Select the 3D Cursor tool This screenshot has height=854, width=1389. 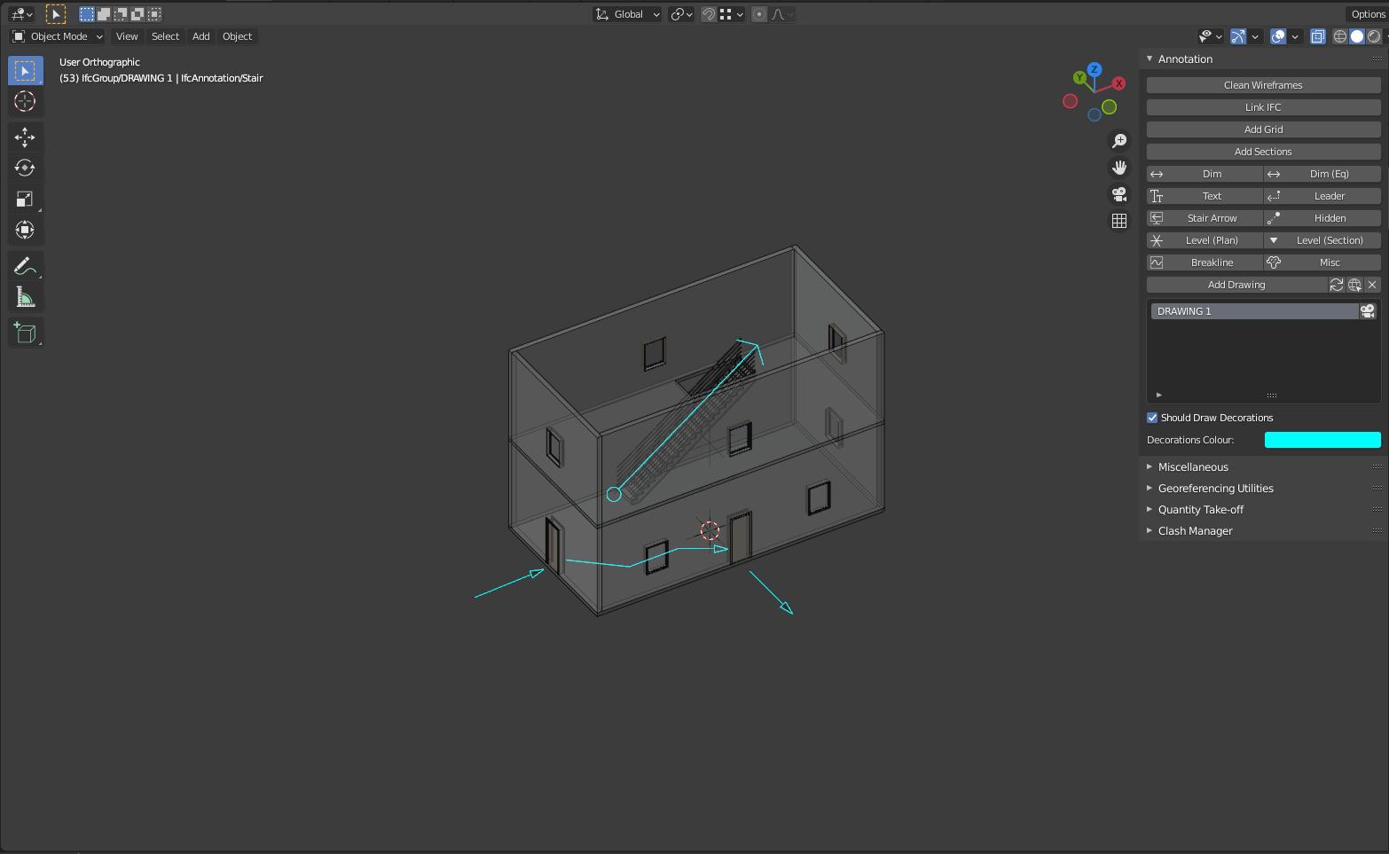click(x=25, y=101)
